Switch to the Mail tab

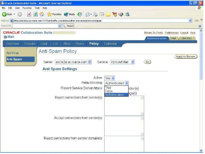173,38
